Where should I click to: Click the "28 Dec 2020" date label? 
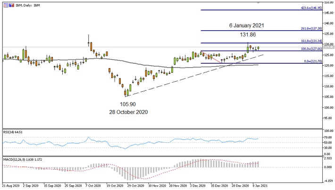pyautogui.click(x=240, y=186)
